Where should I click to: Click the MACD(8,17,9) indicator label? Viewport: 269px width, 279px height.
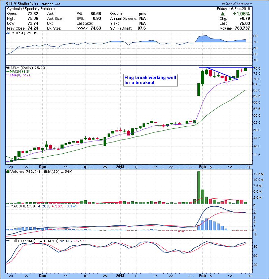tap(24, 206)
